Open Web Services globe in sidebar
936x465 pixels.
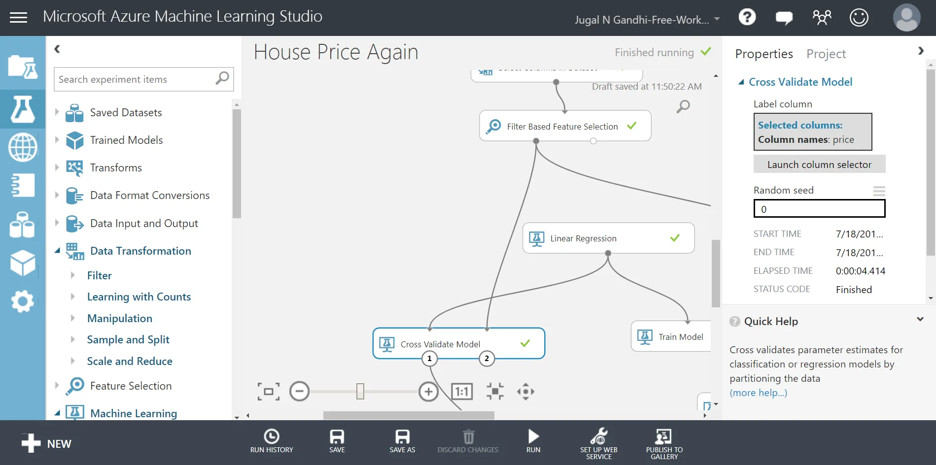[x=23, y=147]
